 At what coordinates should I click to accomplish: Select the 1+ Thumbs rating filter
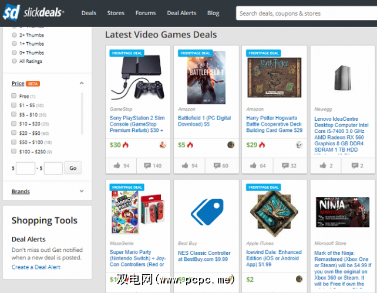pyautogui.click(x=15, y=44)
